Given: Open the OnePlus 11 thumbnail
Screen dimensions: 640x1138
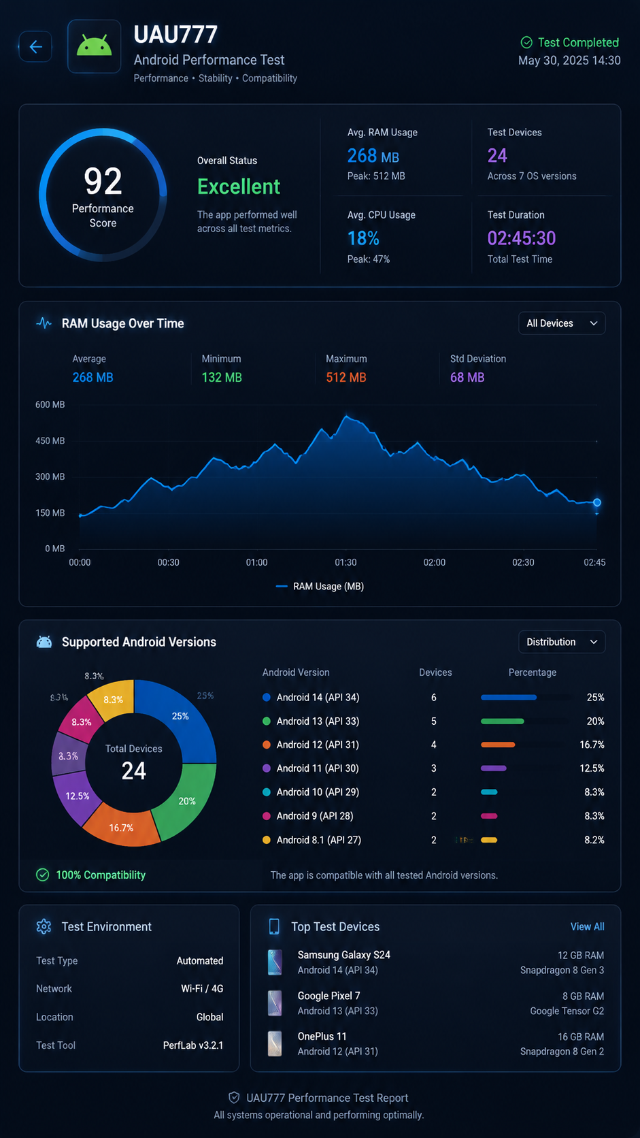Looking at the screenshot, I should (275, 1043).
